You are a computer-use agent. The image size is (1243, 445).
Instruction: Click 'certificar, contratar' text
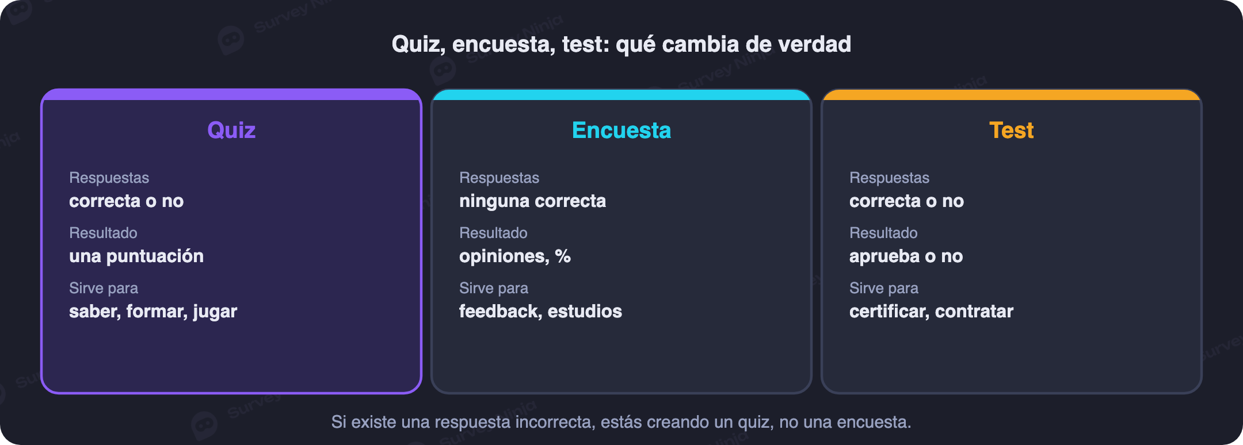pyautogui.click(x=931, y=312)
